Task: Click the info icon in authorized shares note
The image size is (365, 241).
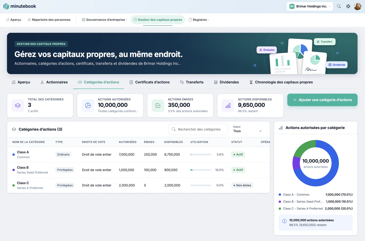Action: pos(284,221)
